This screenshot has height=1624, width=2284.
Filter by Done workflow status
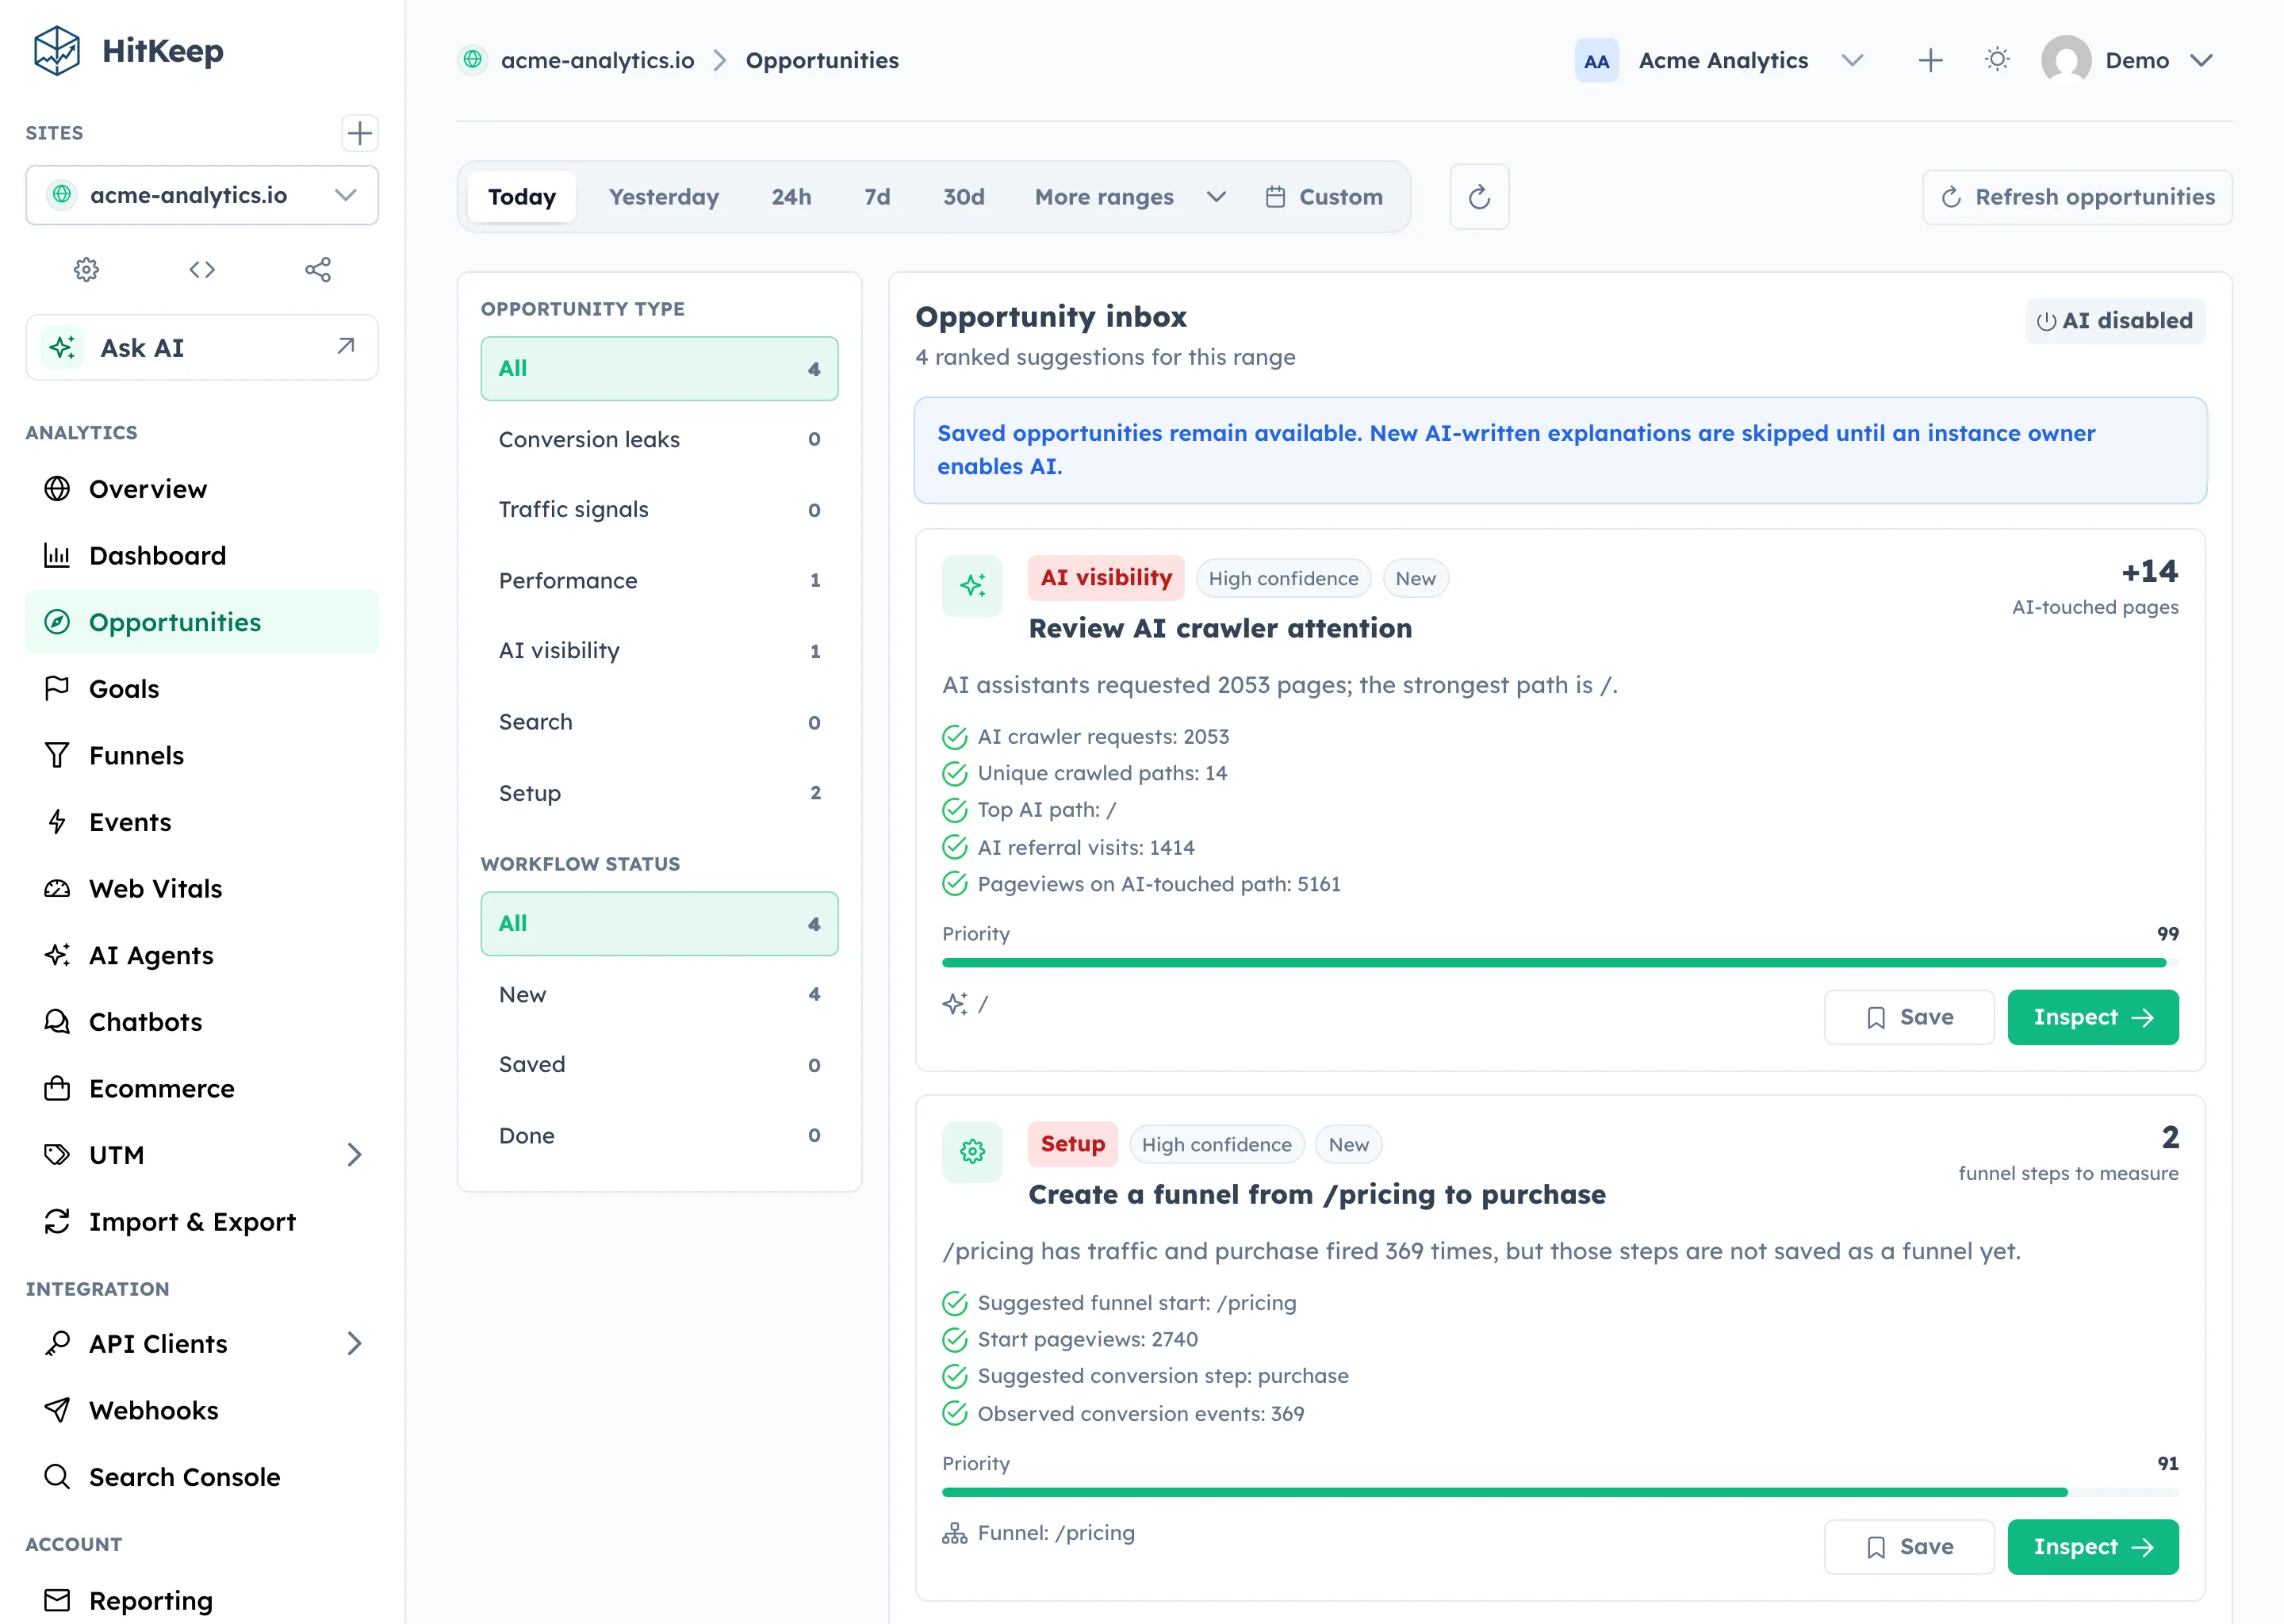[659, 1136]
